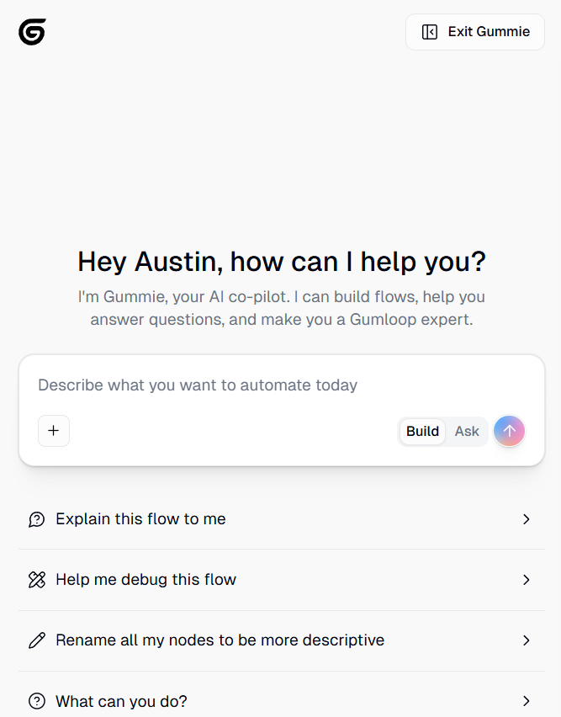Click the gradient-colored submit circle
This screenshot has height=717, width=561.
[x=509, y=431]
